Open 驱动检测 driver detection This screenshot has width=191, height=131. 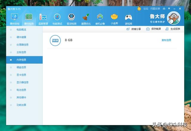point(72,19)
